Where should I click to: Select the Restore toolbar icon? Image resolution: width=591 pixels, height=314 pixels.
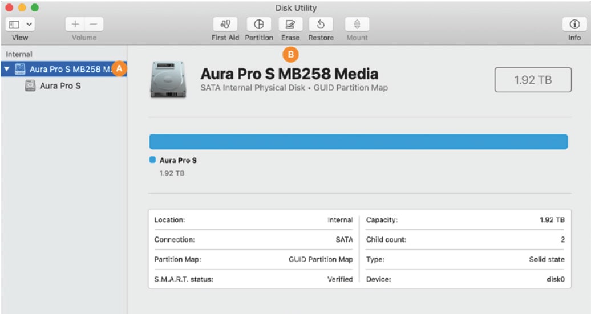tap(321, 25)
